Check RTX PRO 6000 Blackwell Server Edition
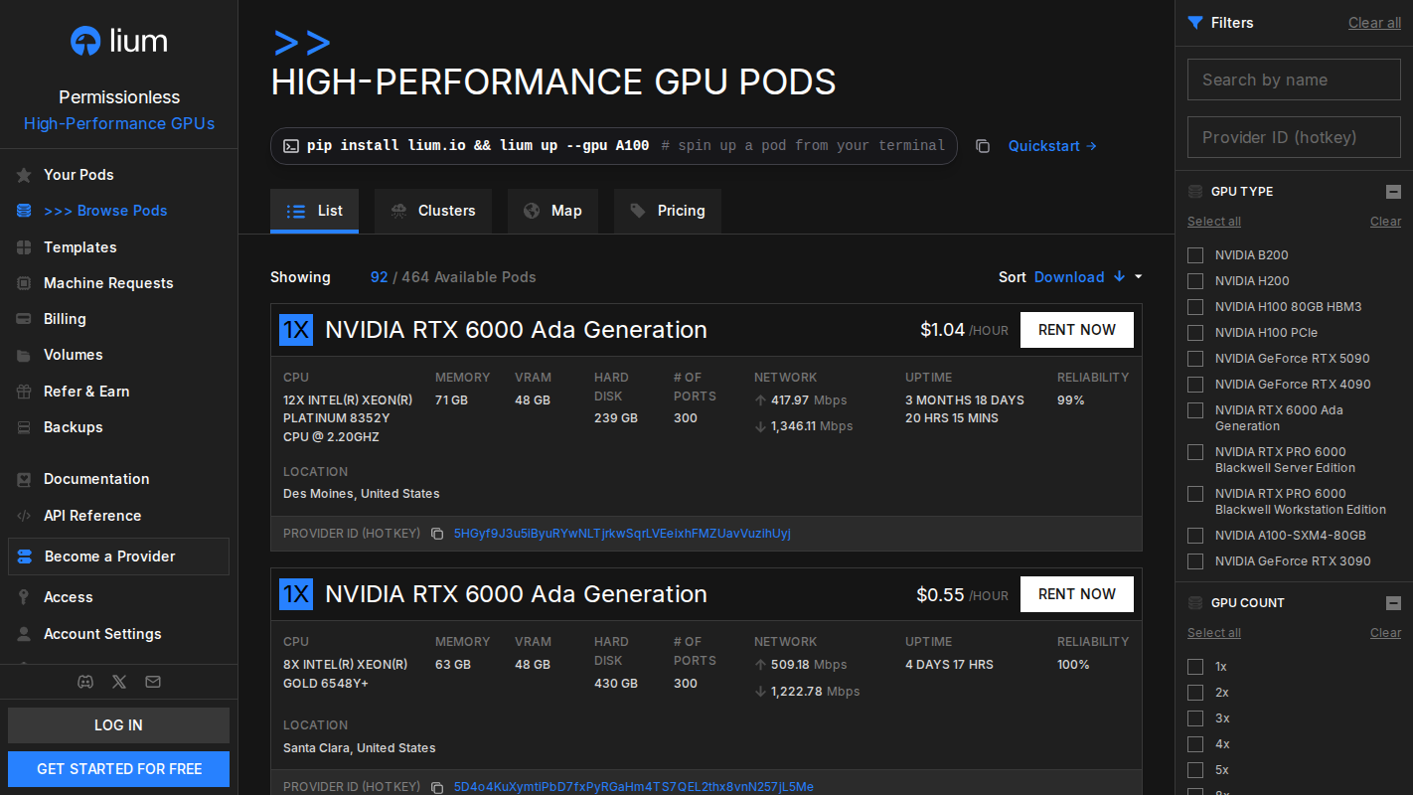Viewport: 1413px width, 795px height. pyautogui.click(x=1195, y=452)
